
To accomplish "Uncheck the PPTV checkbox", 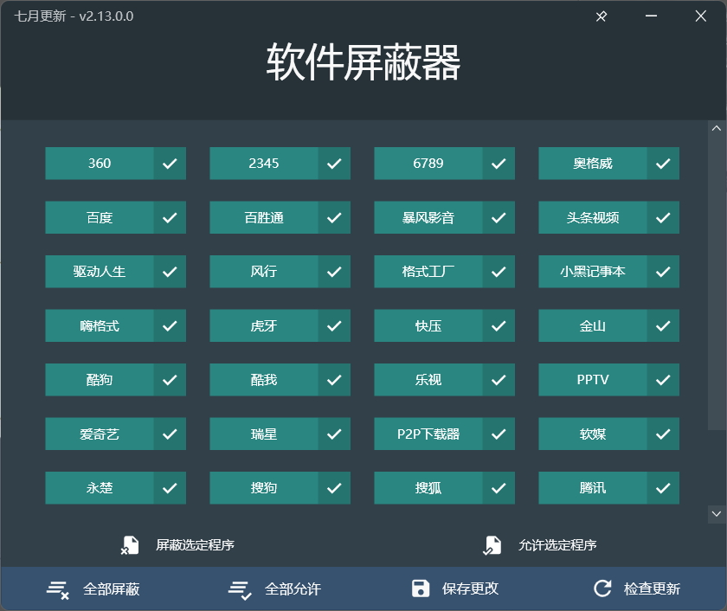I will tap(663, 379).
